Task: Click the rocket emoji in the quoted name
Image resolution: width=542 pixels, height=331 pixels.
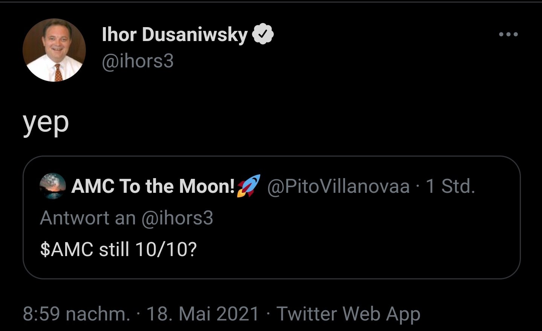Action: (248, 186)
